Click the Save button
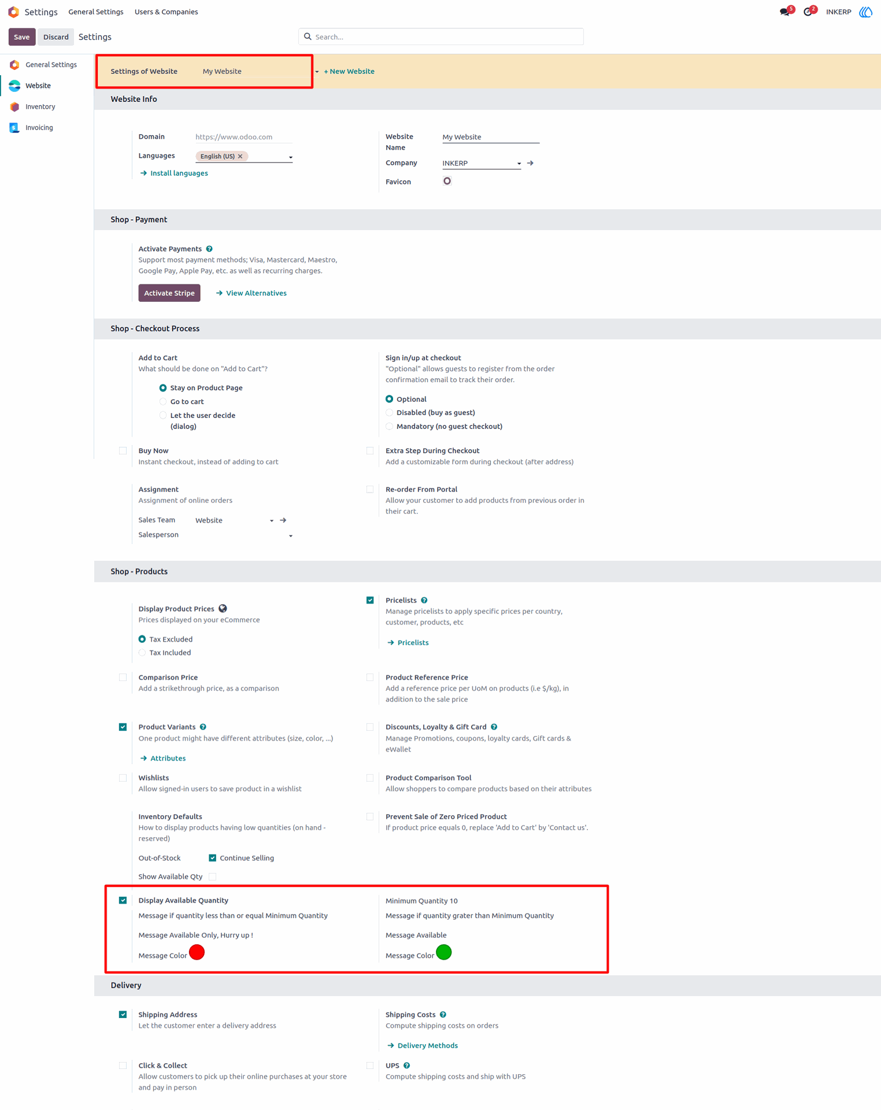This screenshot has height=1110, width=881. pyautogui.click(x=22, y=36)
